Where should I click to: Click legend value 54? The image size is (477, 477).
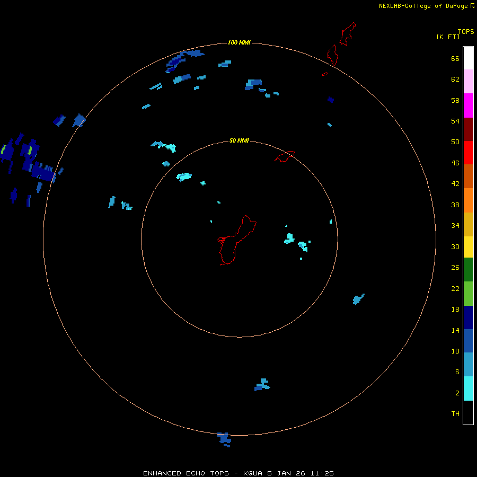tap(455, 121)
